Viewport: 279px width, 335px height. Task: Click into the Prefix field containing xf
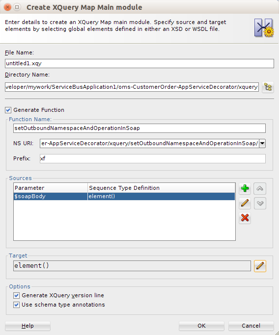pos(153,158)
